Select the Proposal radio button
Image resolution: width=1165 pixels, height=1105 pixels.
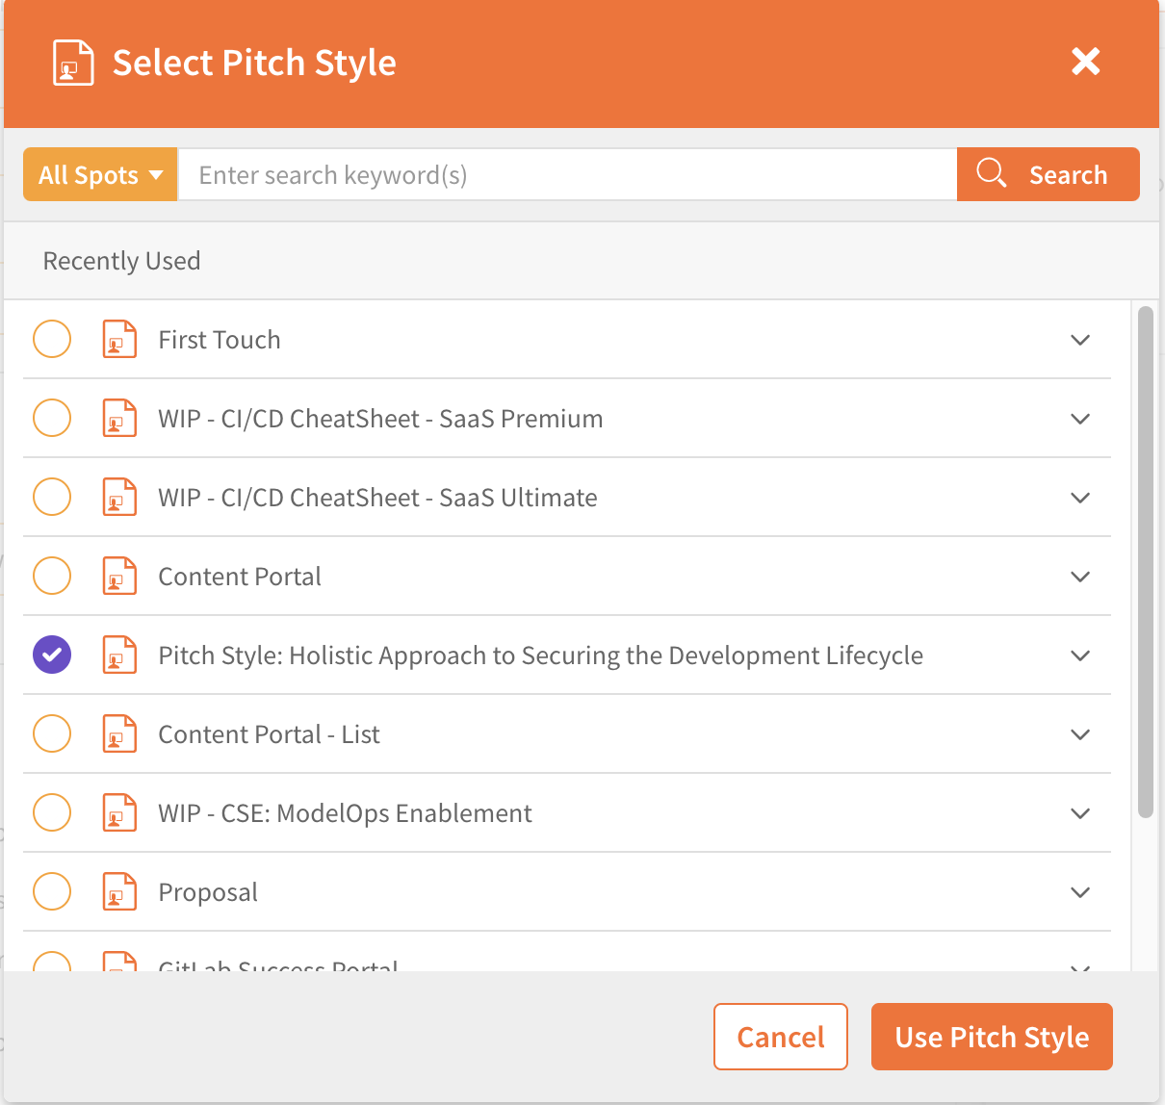(x=52, y=891)
